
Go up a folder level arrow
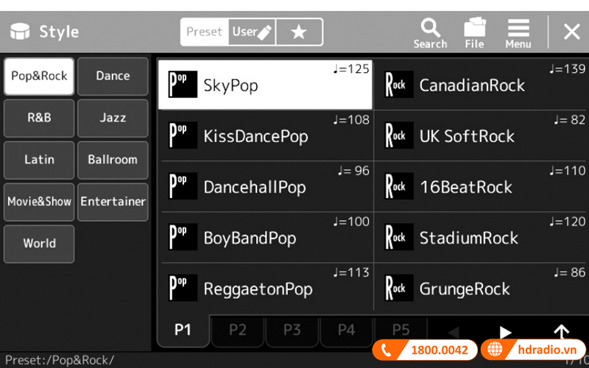561,332
